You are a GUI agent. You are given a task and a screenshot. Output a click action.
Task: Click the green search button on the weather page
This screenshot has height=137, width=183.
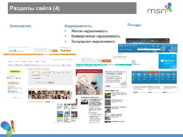click(161, 49)
